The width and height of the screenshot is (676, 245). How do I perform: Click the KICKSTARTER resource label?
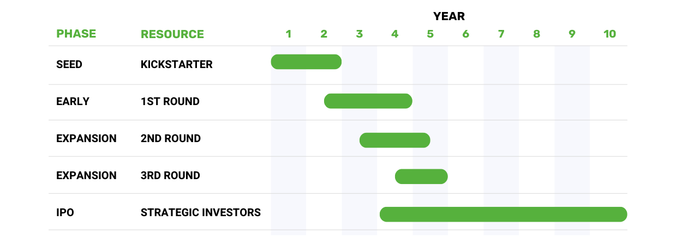(x=177, y=65)
